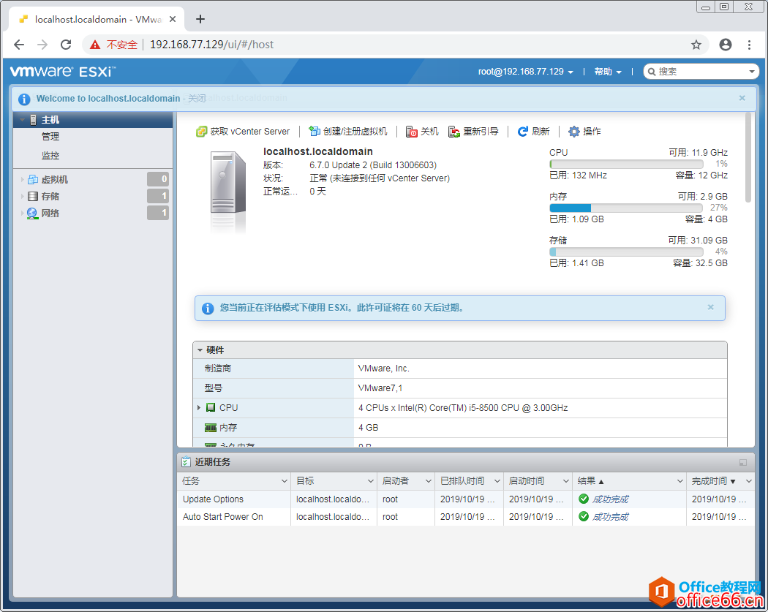Open the 已排队时间 column dropdown
This screenshot has width=768, height=612.
pos(497,481)
